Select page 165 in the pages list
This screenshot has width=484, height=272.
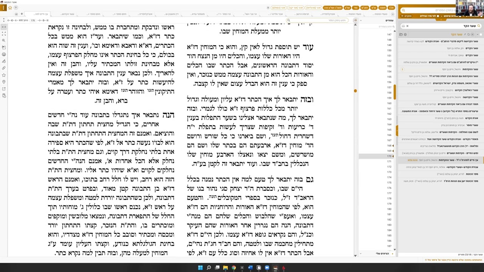tap(389, 130)
